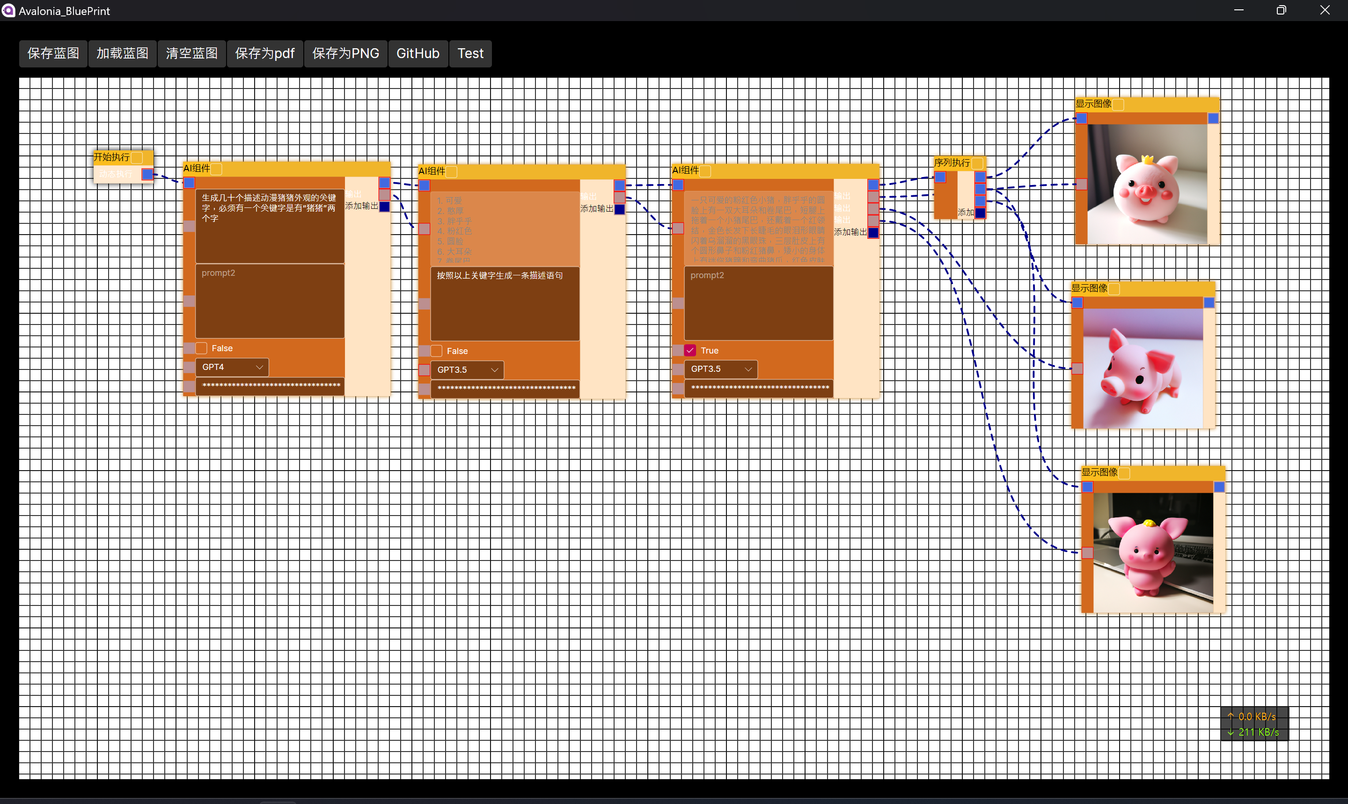Expand GPT3.5 dropdown in second AI组件

tap(467, 370)
